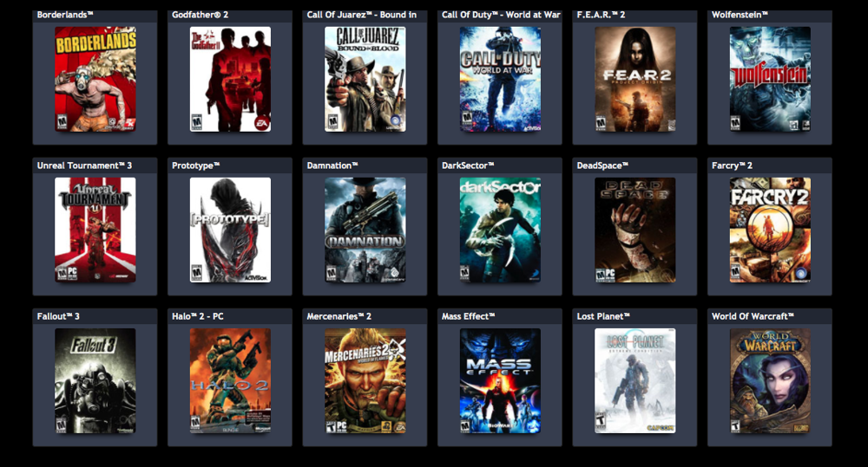Open the World Of Warcraft cover
Screen dimensions: 868x467
coord(770,380)
